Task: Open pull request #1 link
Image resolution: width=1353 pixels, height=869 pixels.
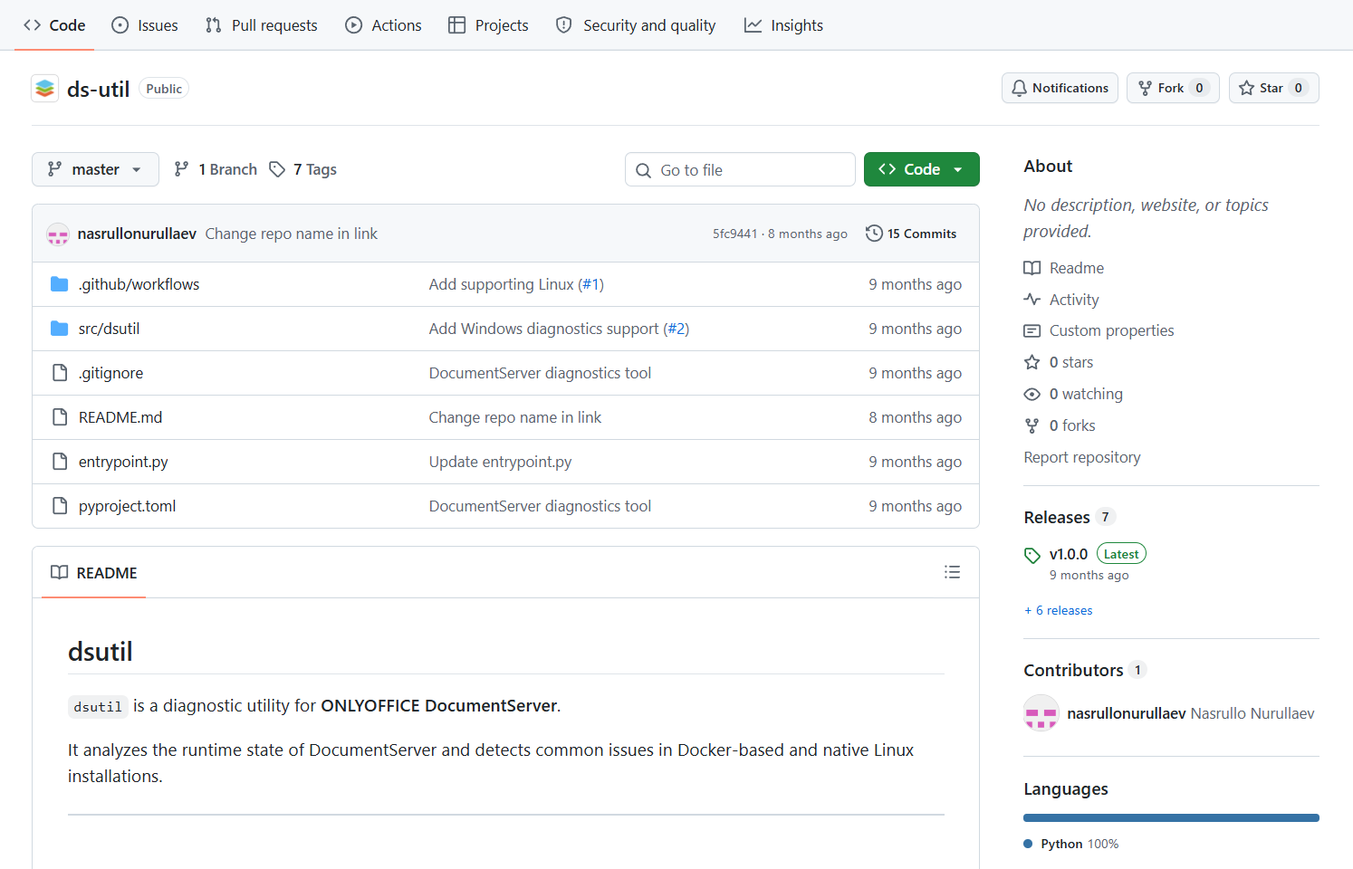Action: click(x=591, y=284)
